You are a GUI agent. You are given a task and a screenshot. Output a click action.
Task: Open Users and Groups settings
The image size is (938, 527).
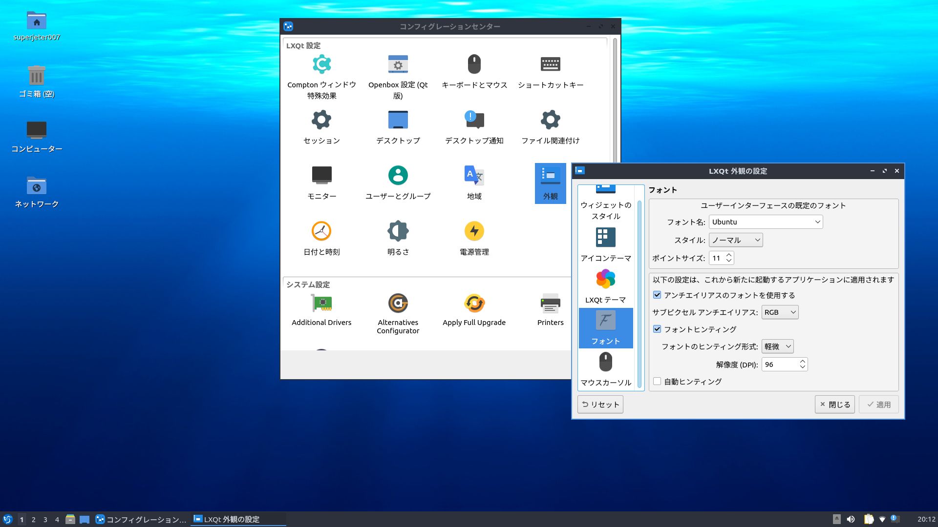(398, 176)
